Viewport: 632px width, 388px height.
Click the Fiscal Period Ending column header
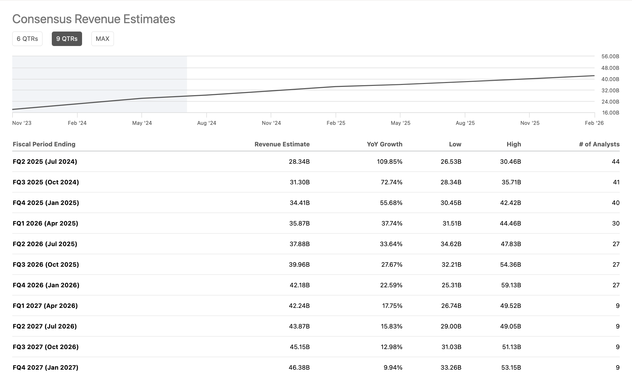44,144
